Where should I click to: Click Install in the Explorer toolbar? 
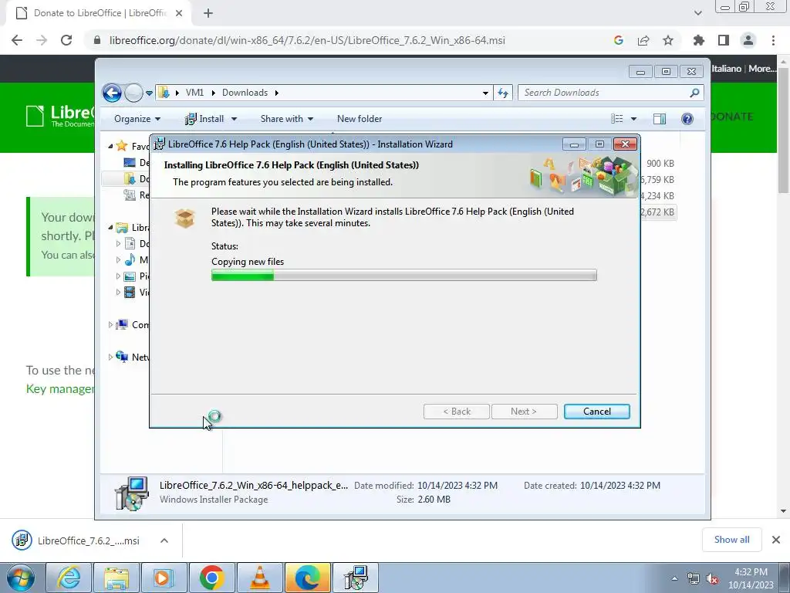(x=204, y=119)
